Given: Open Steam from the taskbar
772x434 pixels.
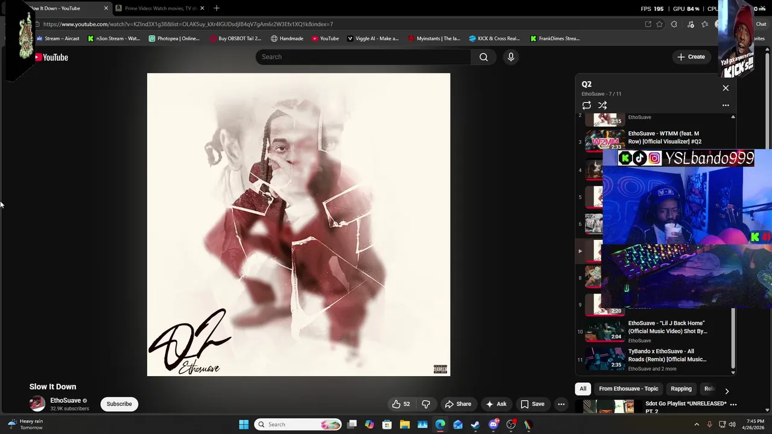Looking at the screenshot, I should tap(475, 424).
